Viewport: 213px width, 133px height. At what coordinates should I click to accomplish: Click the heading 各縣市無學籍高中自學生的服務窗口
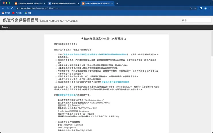point(104,39)
